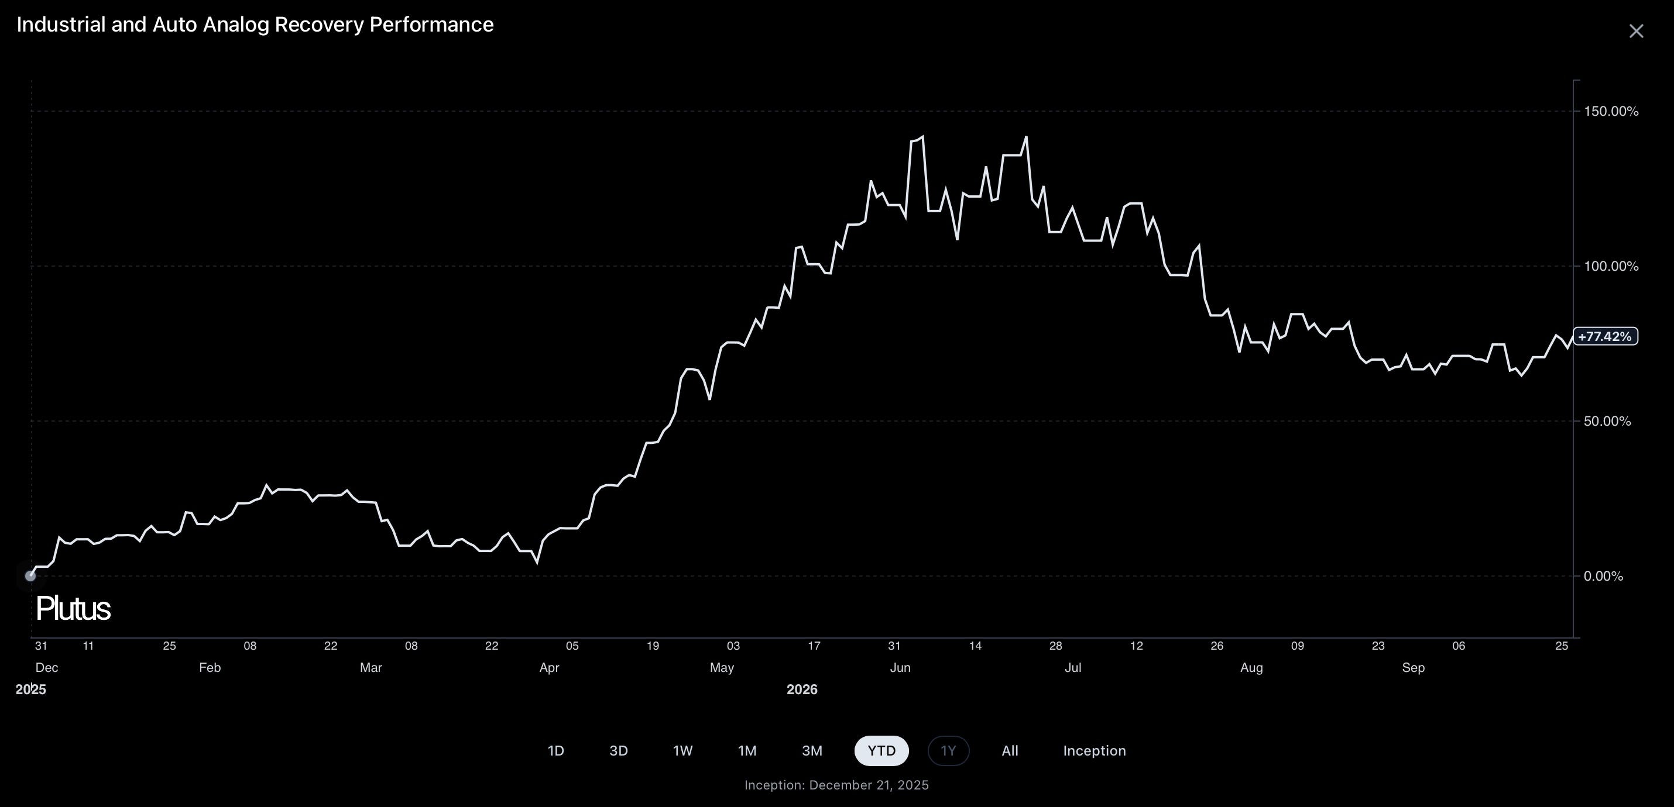The width and height of the screenshot is (1674, 807).
Task: Click the Inception: December 21, 2025 text
Action: [836, 785]
